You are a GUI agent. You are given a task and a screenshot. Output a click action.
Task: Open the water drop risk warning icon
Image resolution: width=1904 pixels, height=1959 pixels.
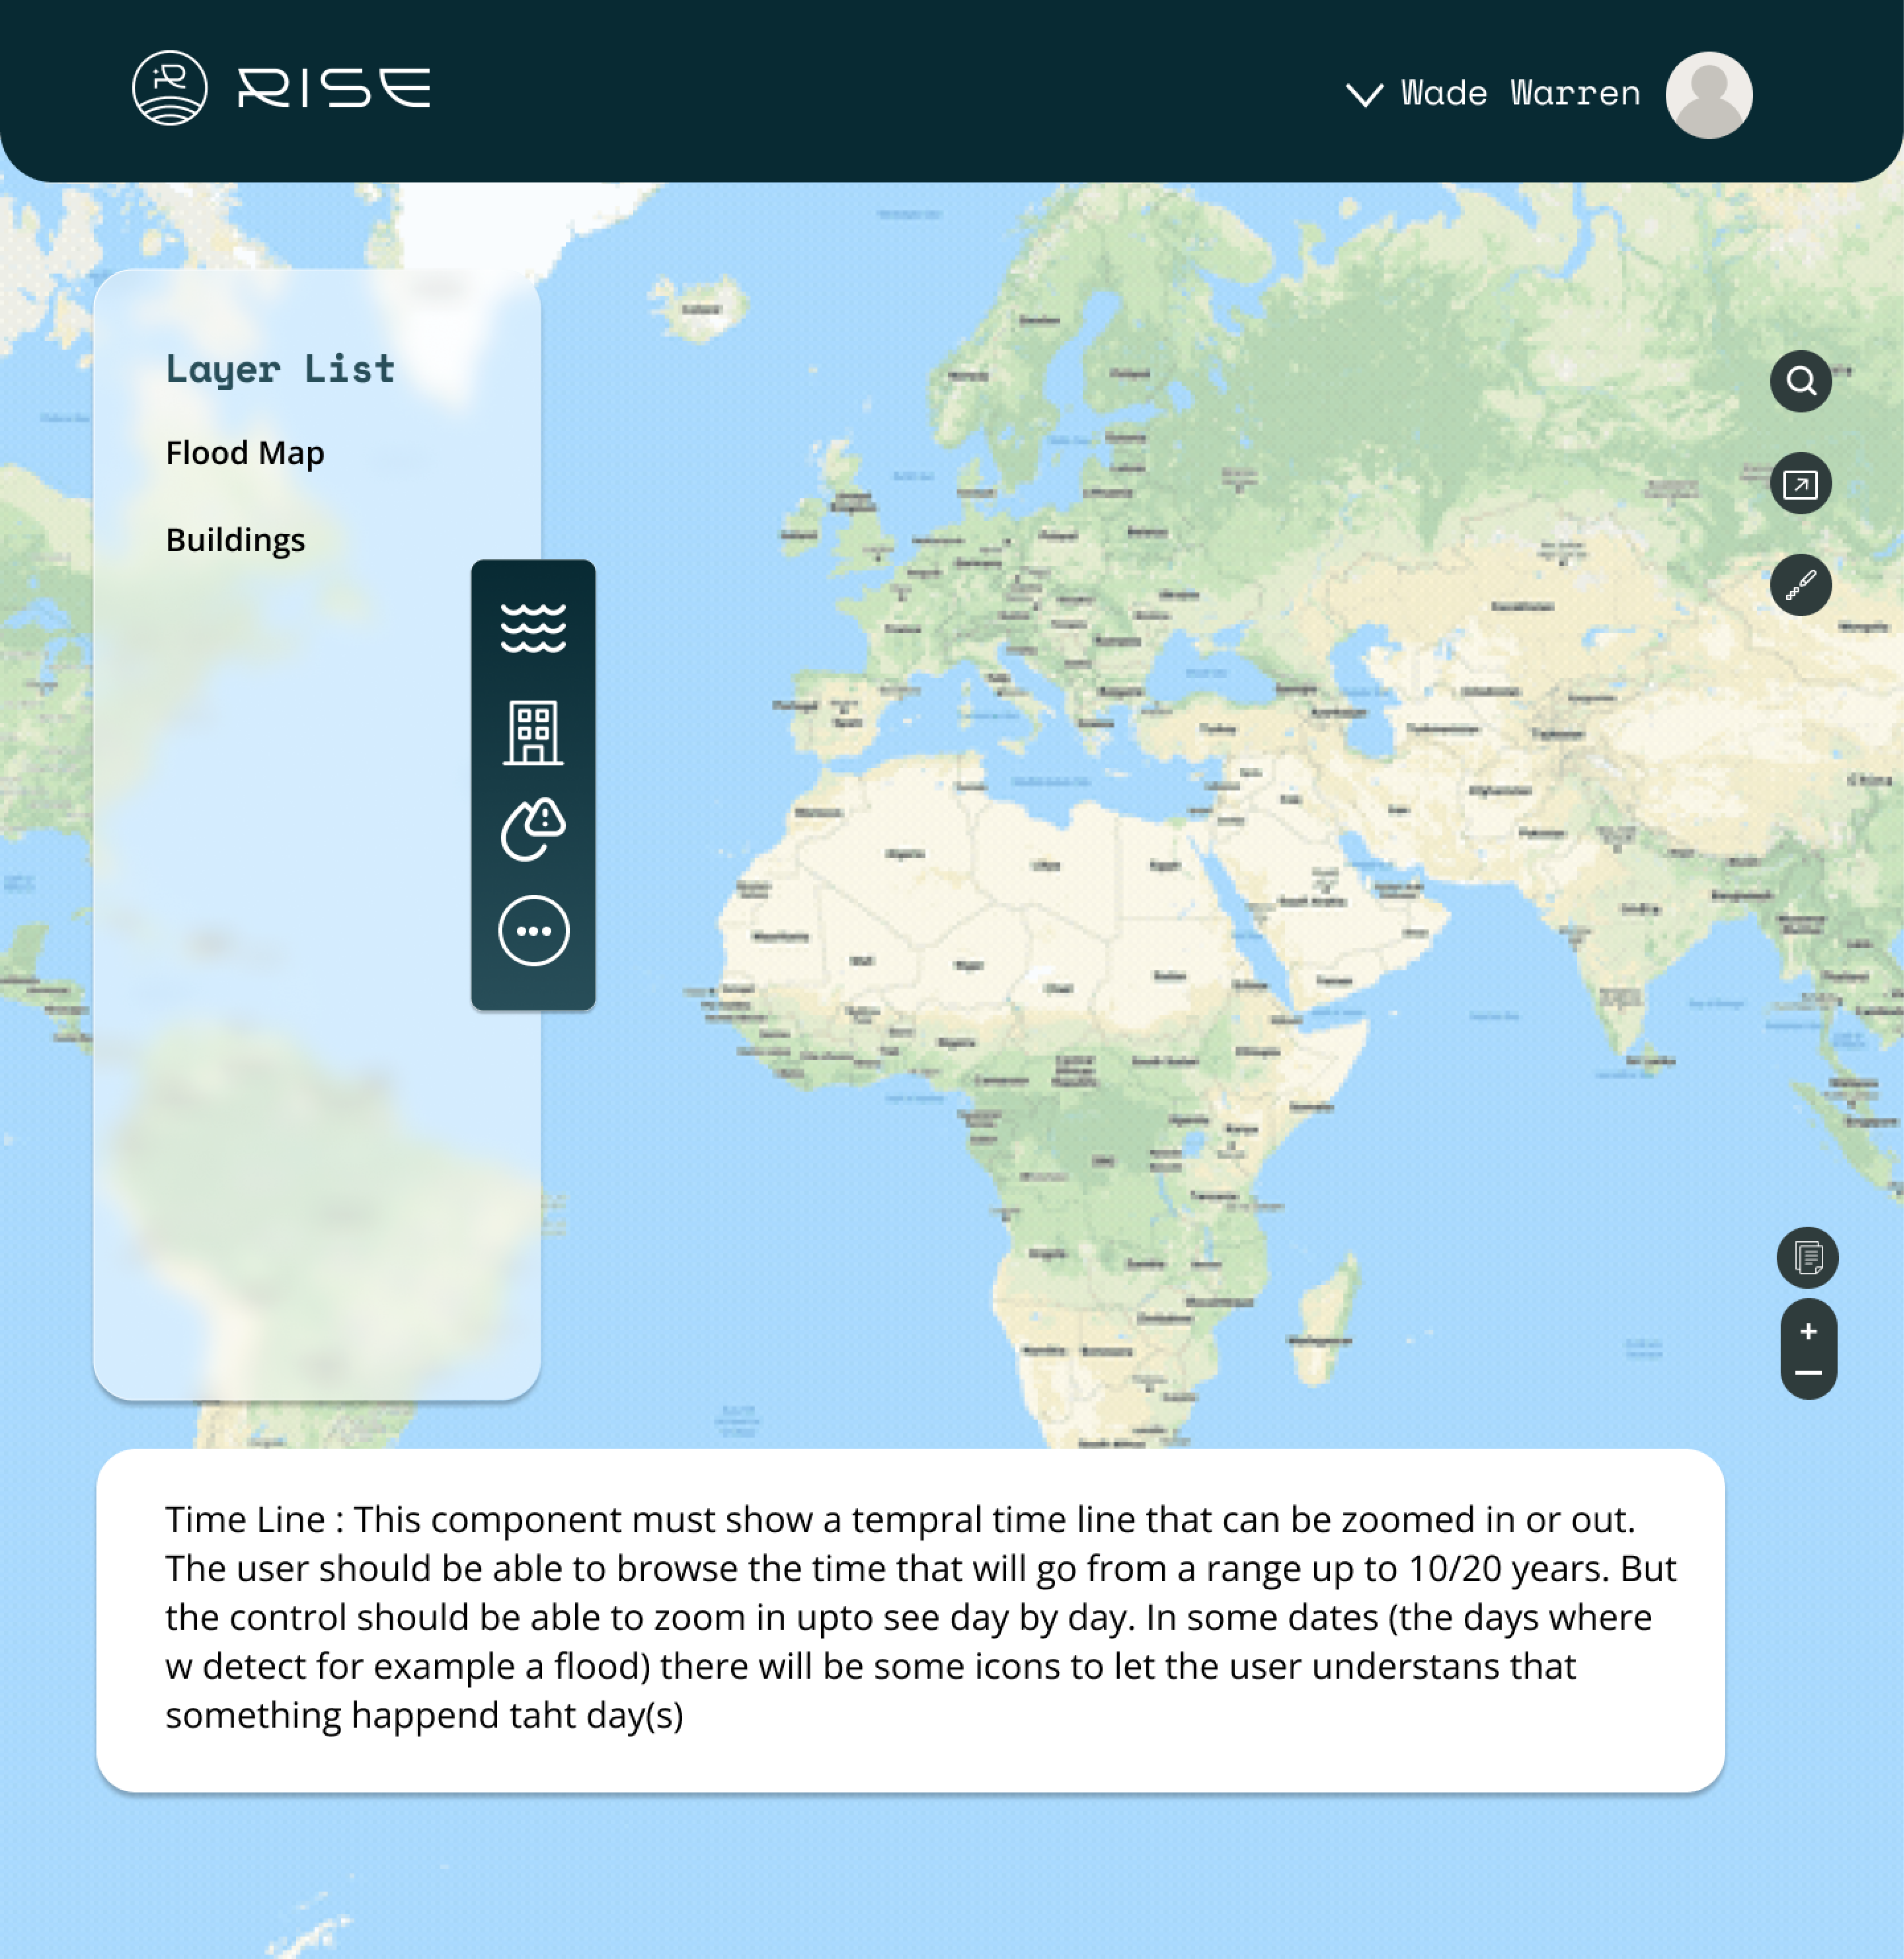click(533, 830)
